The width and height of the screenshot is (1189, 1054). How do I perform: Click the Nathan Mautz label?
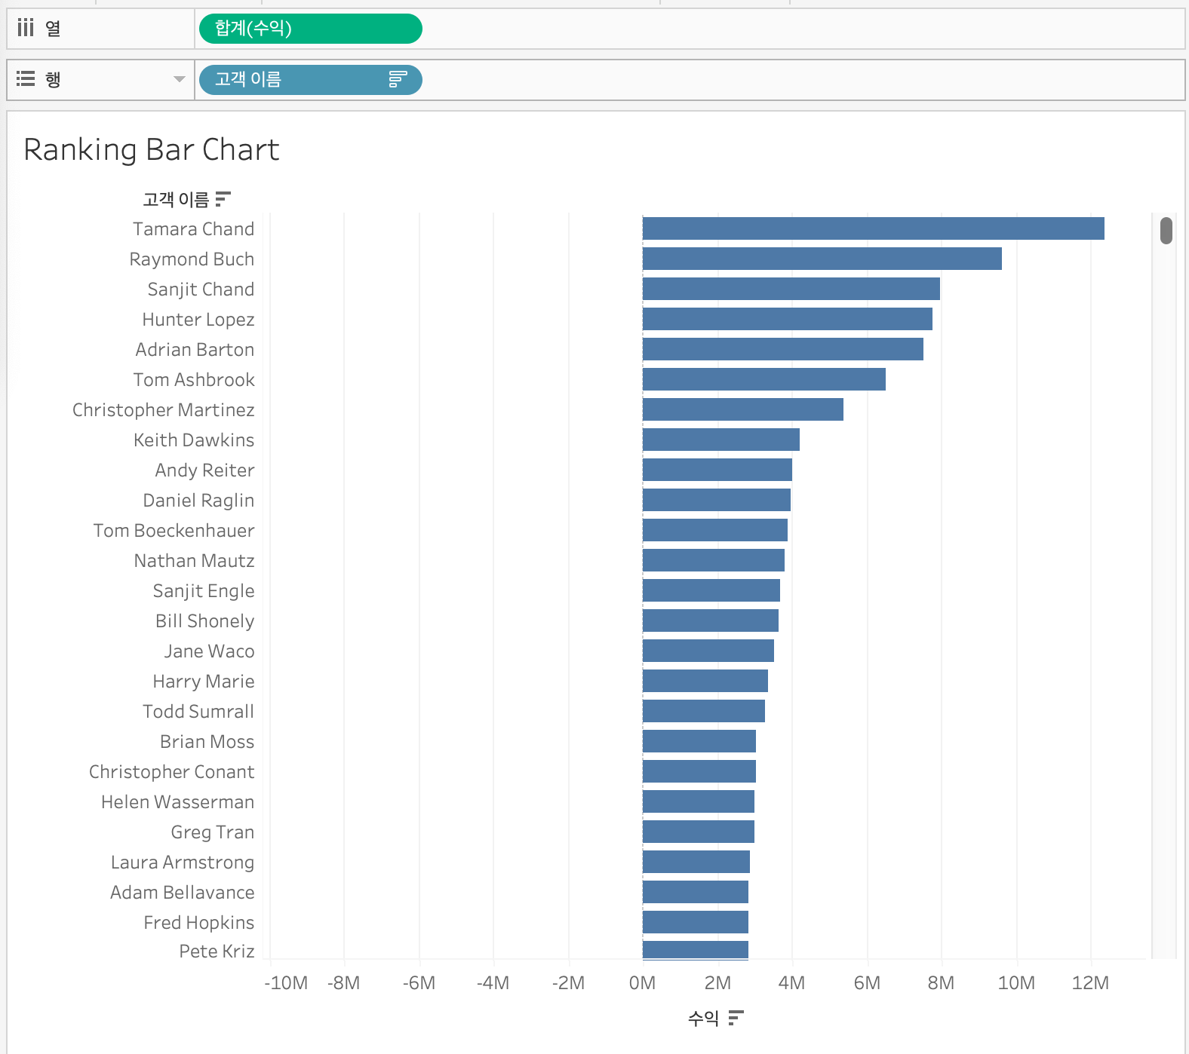pyautogui.click(x=194, y=560)
